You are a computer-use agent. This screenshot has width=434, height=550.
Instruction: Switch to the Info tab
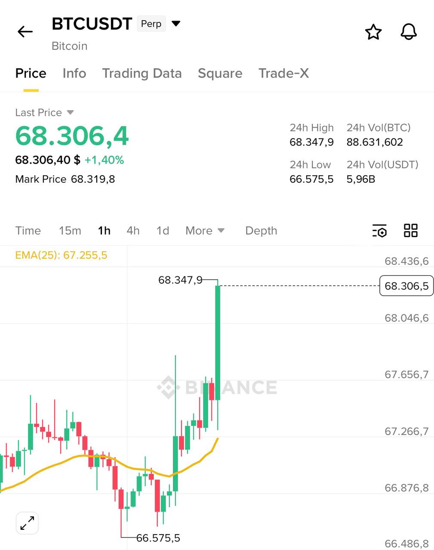tap(74, 73)
